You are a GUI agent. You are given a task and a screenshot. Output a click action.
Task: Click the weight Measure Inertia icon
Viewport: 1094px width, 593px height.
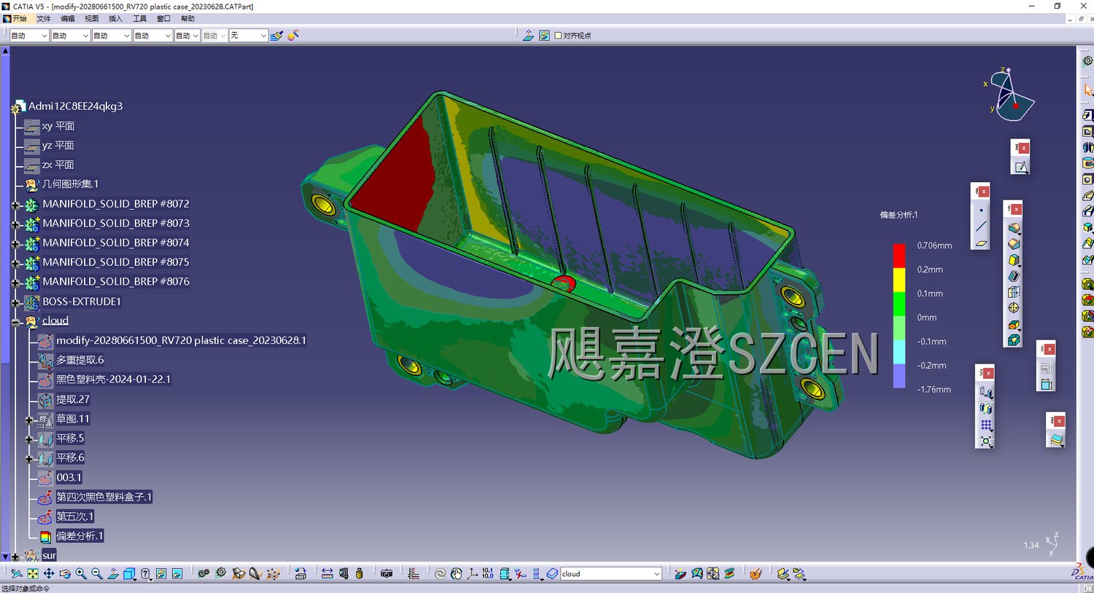(x=360, y=574)
